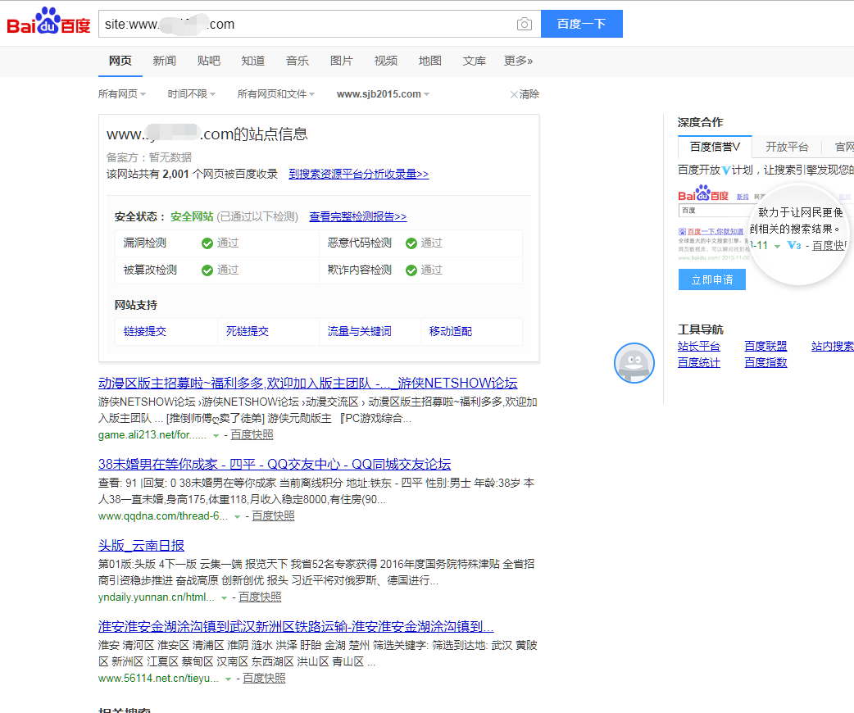Open 百度快照 for the game.ali213.net result
854x713 pixels.
pyautogui.click(x=252, y=434)
